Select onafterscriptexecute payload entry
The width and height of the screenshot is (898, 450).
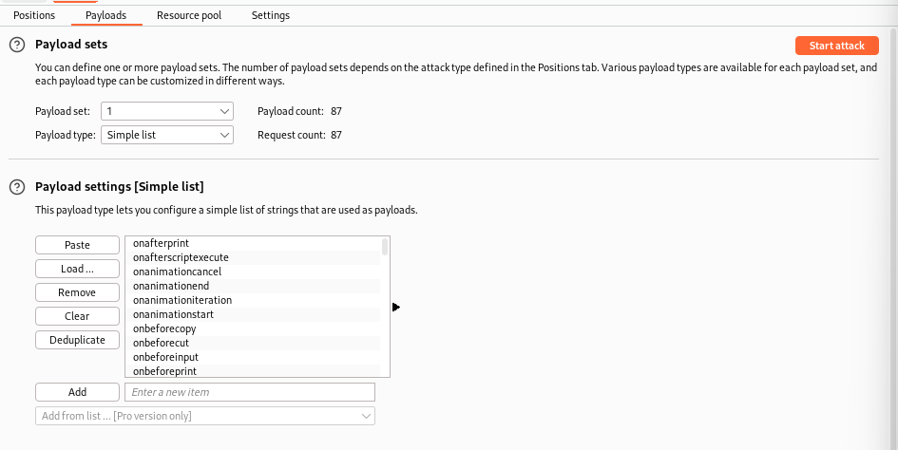[253, 257]
